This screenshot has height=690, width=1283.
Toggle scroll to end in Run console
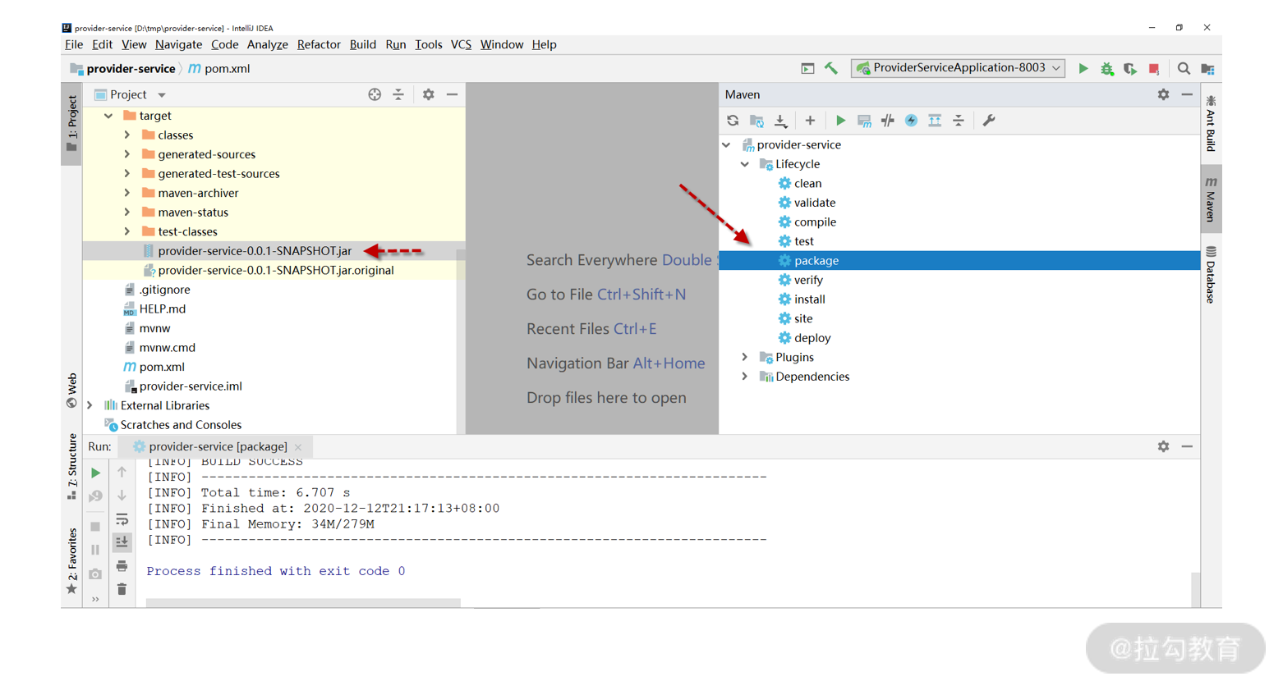click(122, 542)
